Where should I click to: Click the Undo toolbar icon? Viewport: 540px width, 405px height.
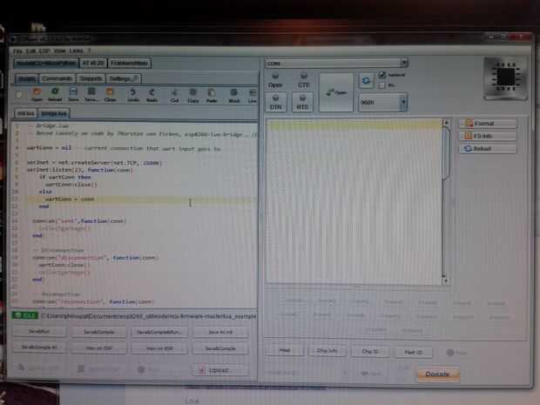133,92
